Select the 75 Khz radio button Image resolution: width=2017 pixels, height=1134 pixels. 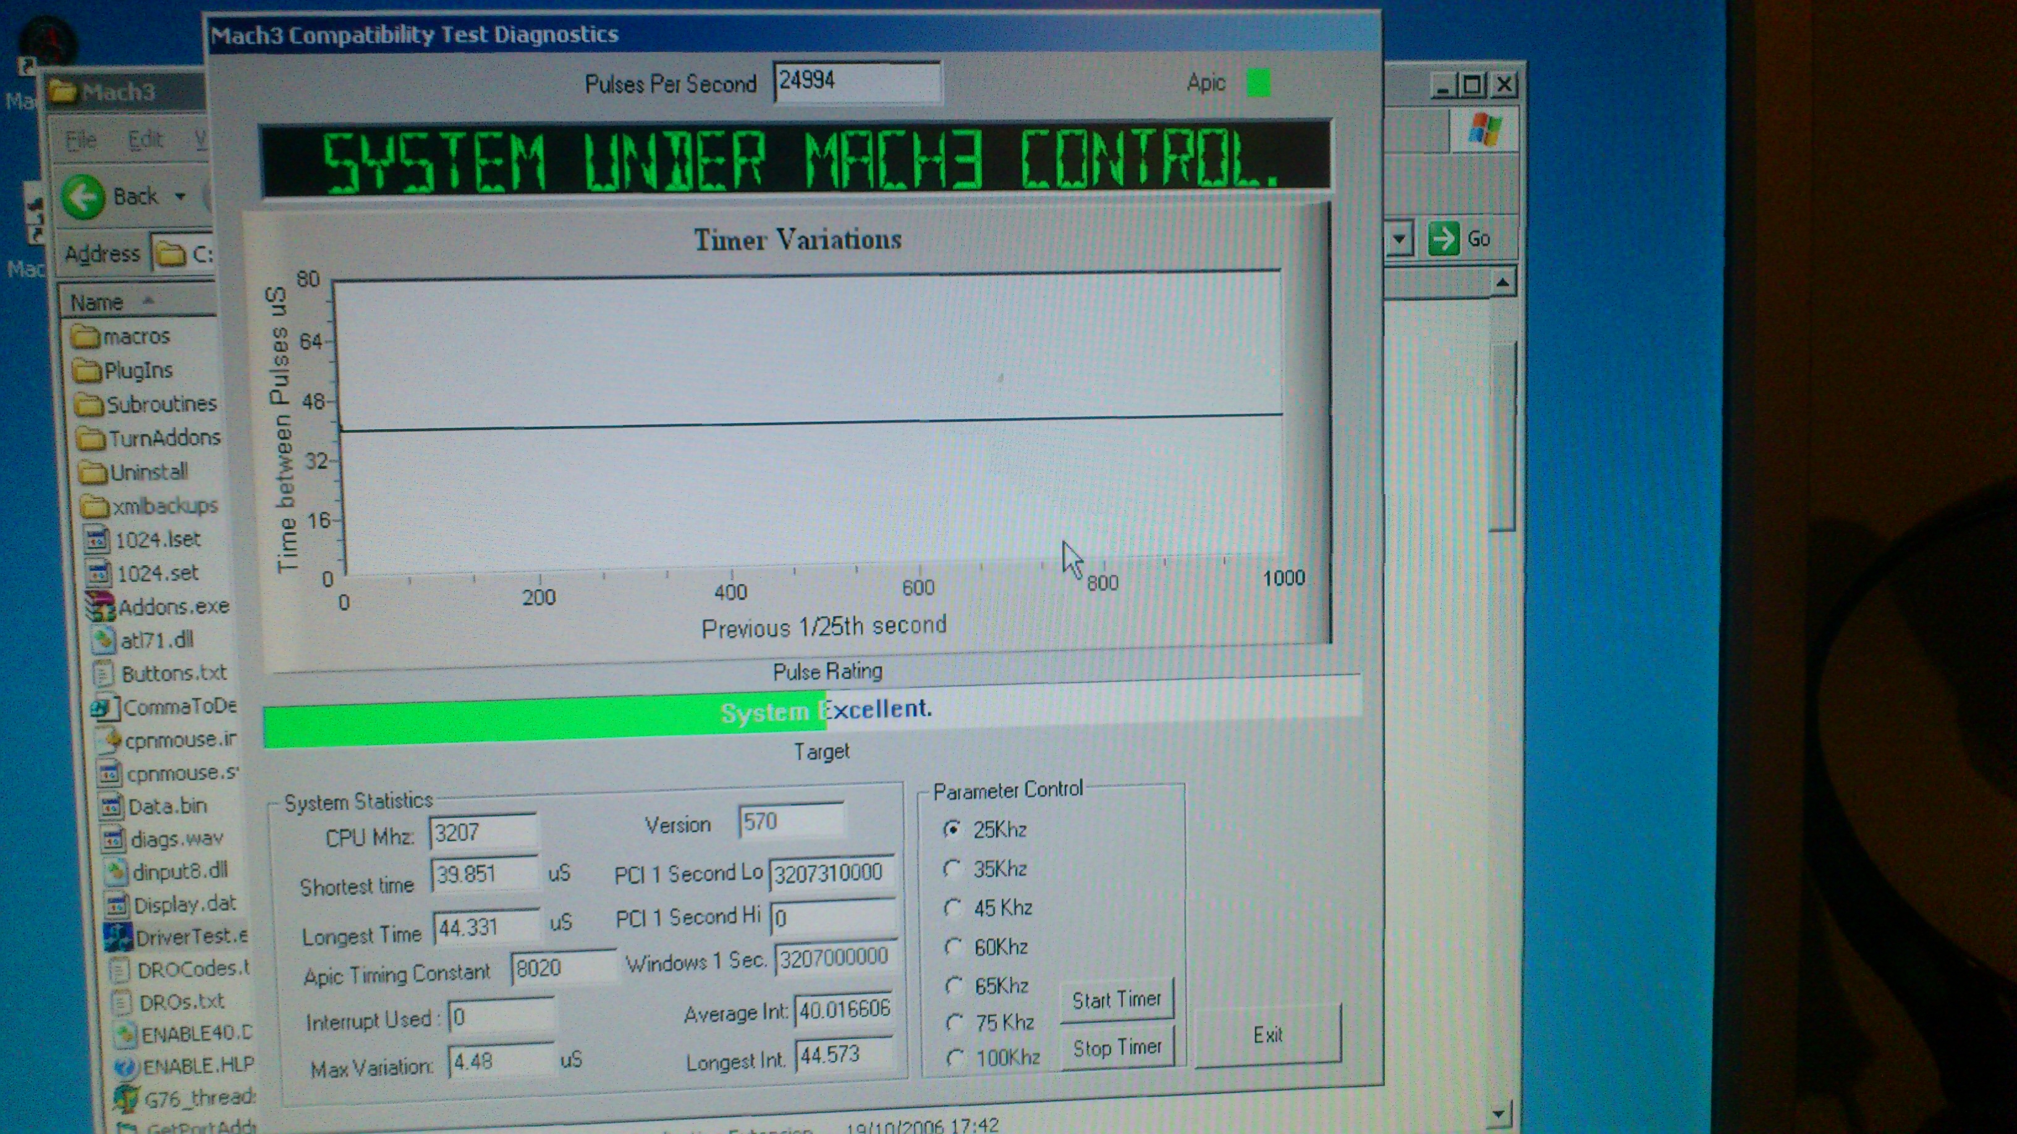tap(955, 1023)
